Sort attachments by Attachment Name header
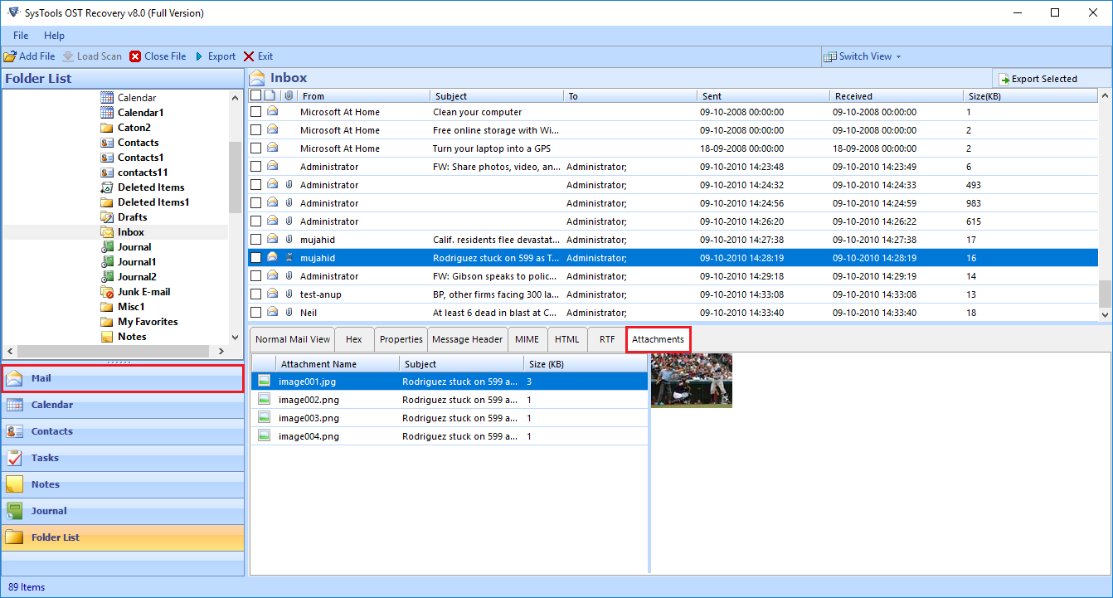This screenshot has height=598, width=1113. (338, 364)
